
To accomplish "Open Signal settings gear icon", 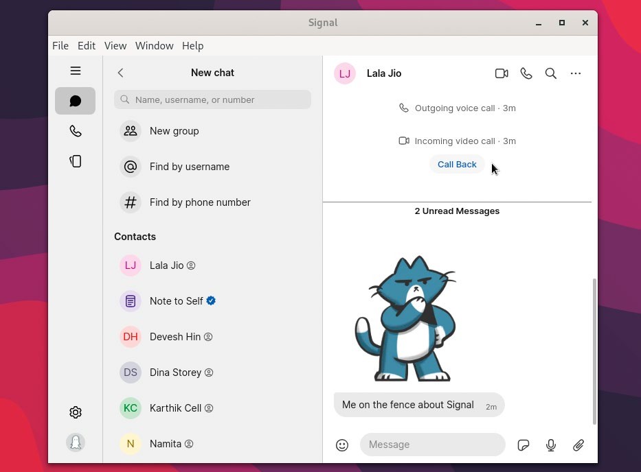I will [75, 412].
